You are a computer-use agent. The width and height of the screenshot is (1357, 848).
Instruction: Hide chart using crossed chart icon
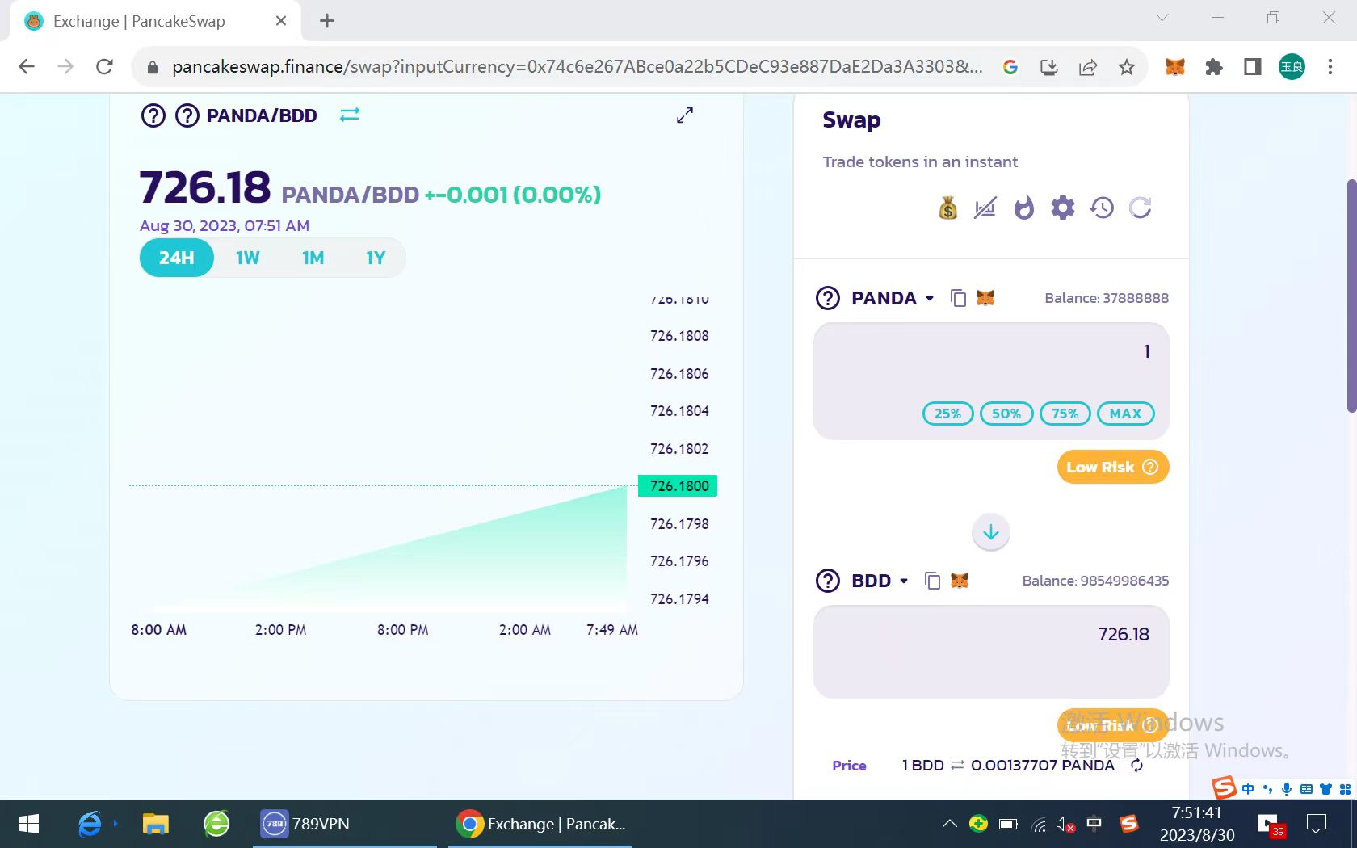(985, 208)
